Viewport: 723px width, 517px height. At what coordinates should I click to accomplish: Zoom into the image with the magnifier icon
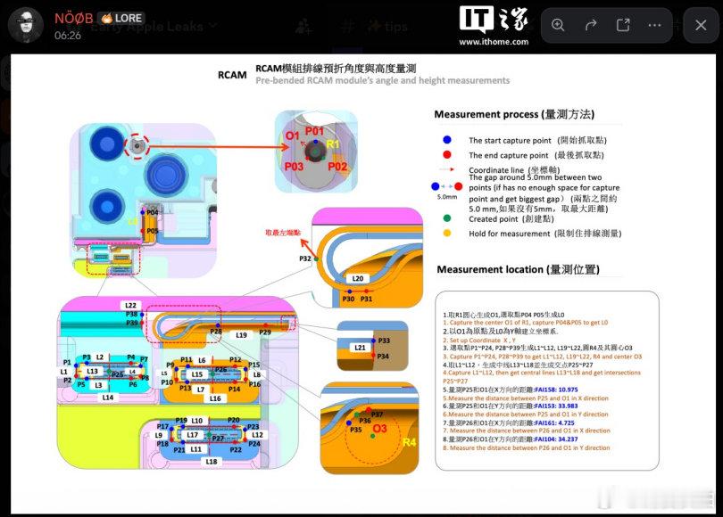[x=558, y=25]
